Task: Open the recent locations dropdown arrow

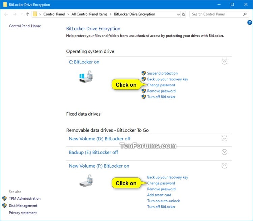Action: [22, 14]
